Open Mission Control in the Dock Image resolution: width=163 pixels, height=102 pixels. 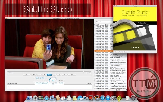tap(41, 98)
